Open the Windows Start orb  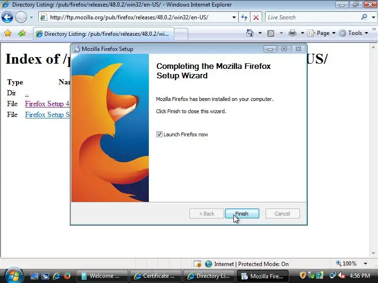pyautogui.click(x=14, y=275)
